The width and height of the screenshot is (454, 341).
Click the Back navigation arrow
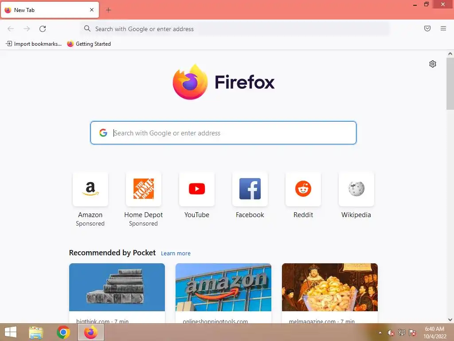[11, 29]
